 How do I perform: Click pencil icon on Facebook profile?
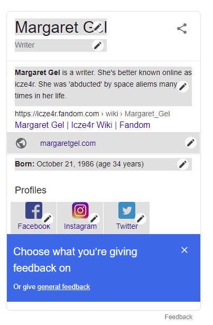pyautogui.click(x=48, y=219)
